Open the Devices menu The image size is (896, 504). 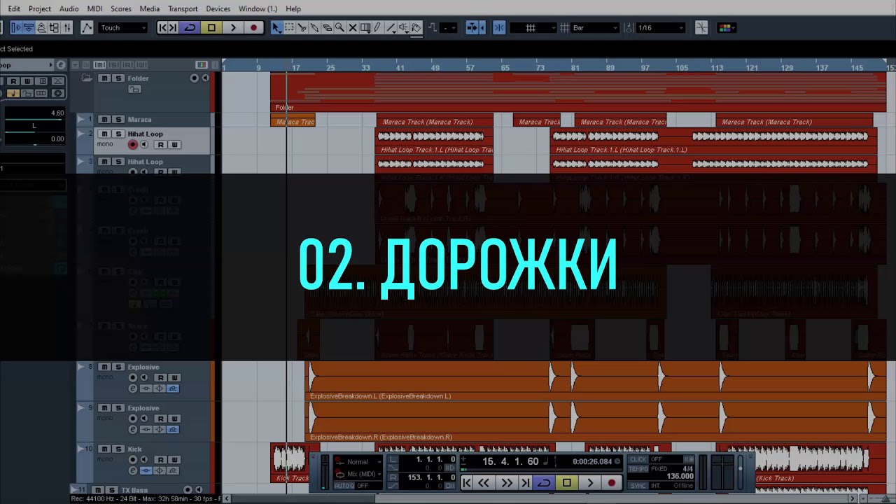tap(218, 8)
